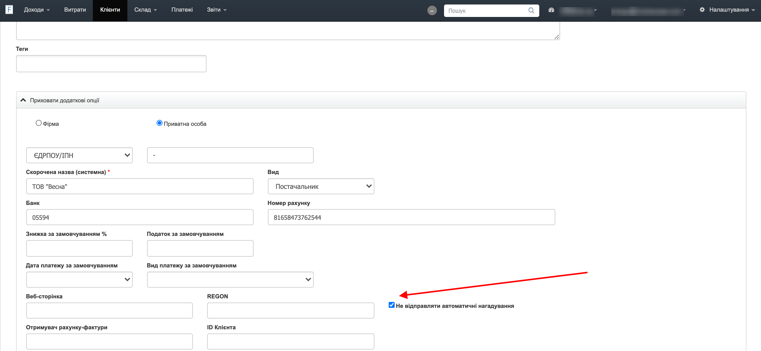This screenshot has height=351, width=761.
Task: Open the ЄДРПОУ/ІПН dropdown
Action: (x=79, y=155)
